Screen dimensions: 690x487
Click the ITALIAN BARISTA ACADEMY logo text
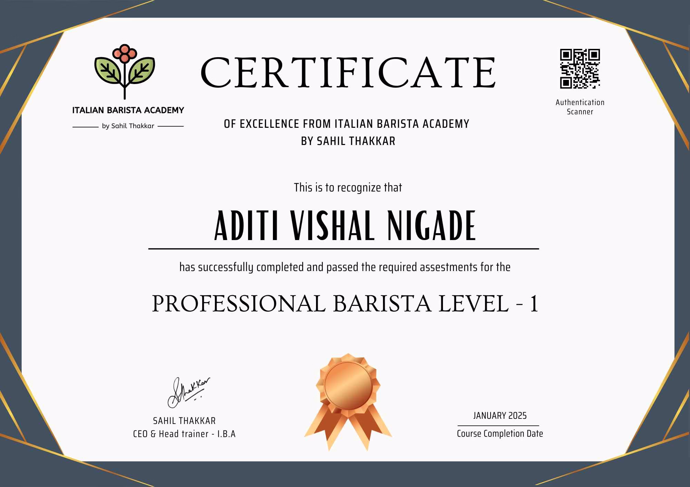(x=128, y=110)
